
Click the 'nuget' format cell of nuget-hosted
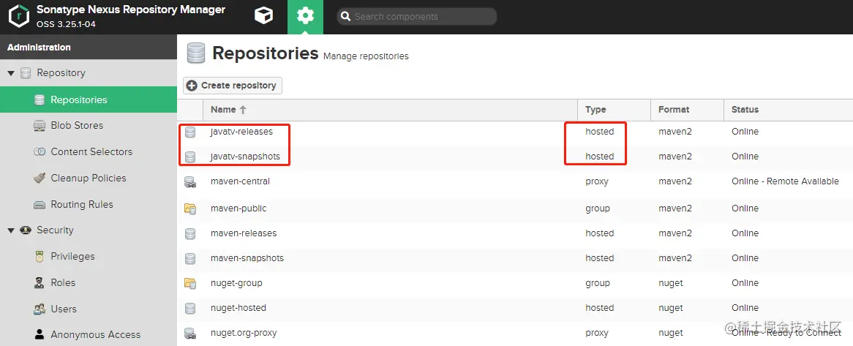pyautogui.click(x=671, y=308)
